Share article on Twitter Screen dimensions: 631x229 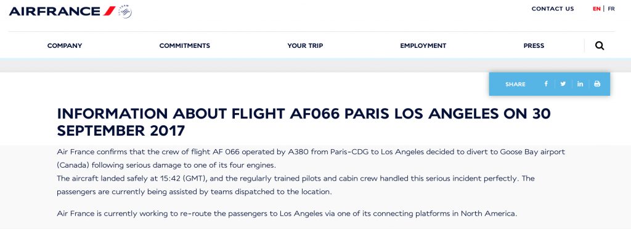tap(563, 84)
